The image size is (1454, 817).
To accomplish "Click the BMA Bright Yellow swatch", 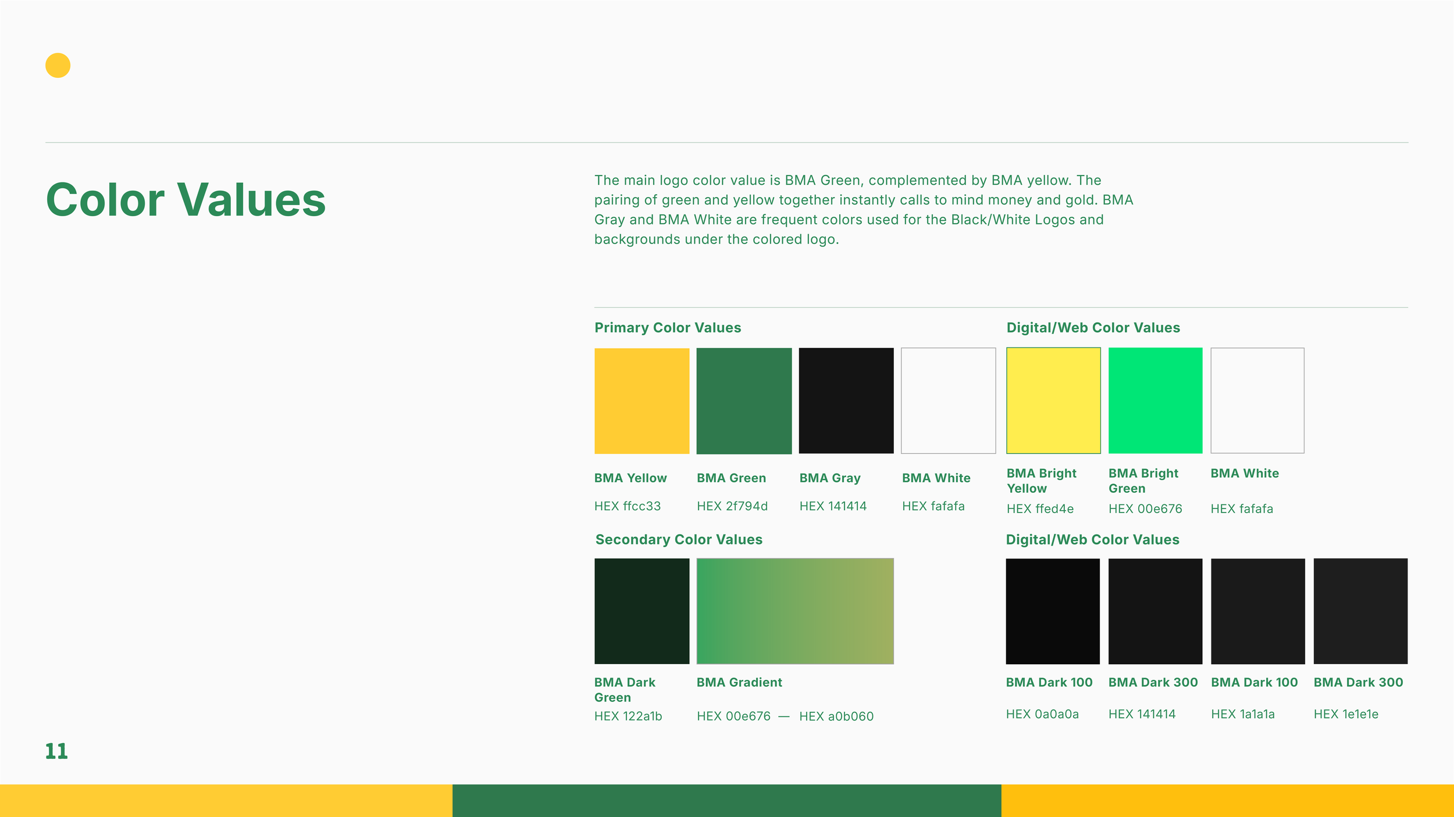I will pos(1053,400).
